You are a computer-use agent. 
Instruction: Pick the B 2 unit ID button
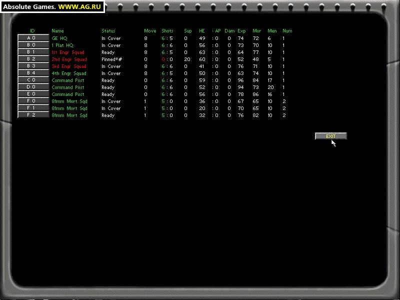pyautogui.click(x=33, y=59)
